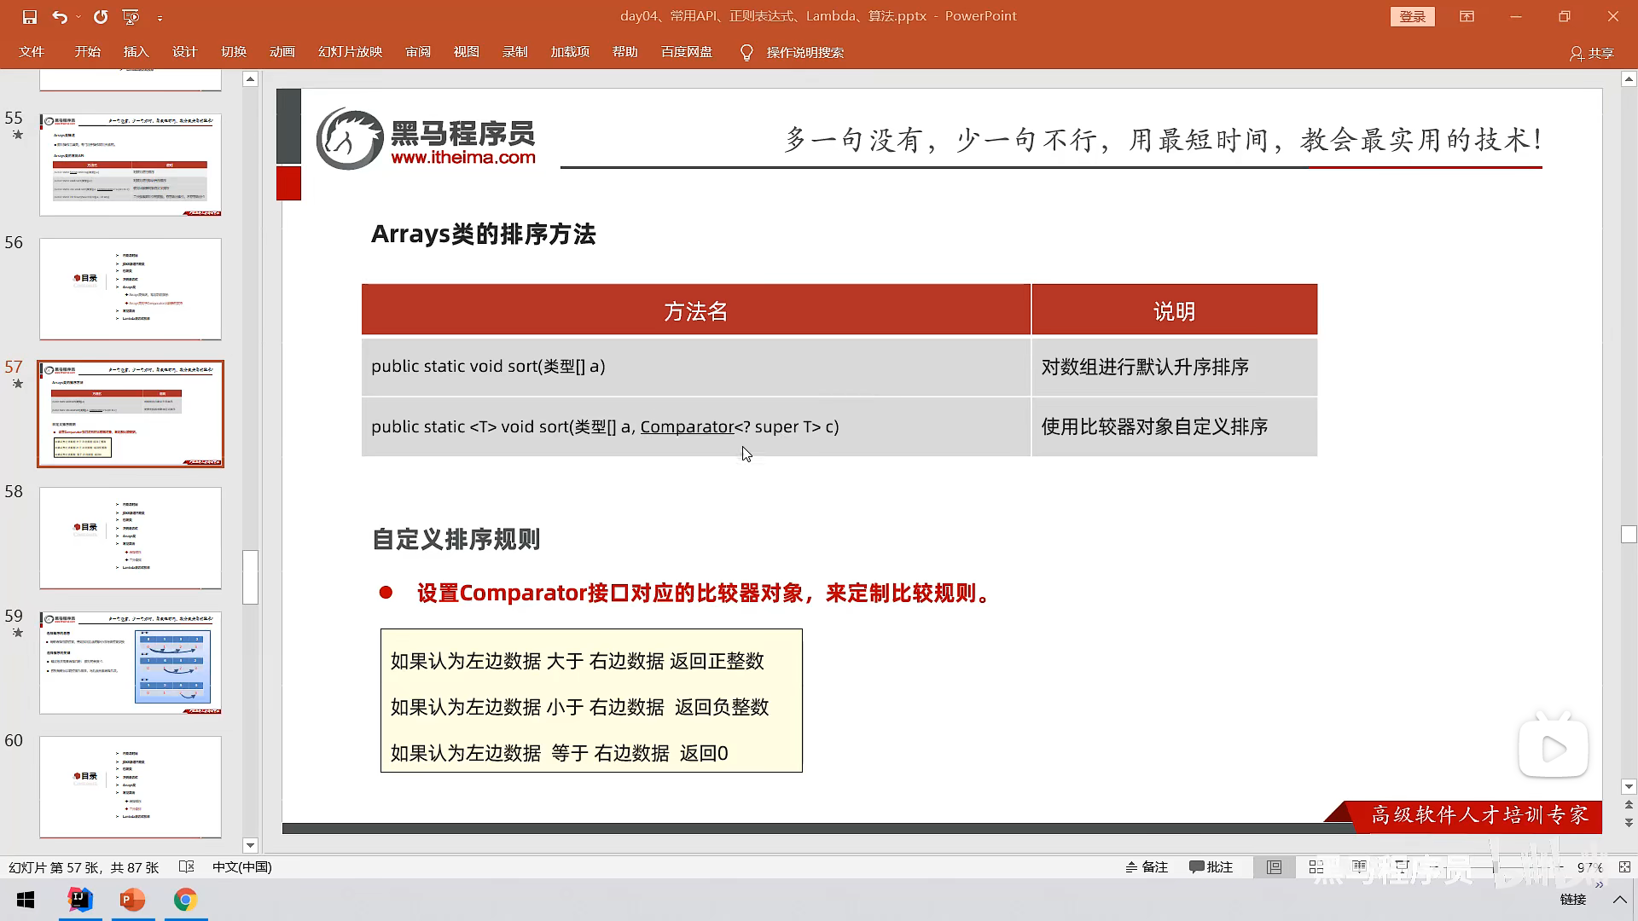Open the Ribbon Display Options button
This screenshot has height=921, width=1638.
pos(1467,16)
